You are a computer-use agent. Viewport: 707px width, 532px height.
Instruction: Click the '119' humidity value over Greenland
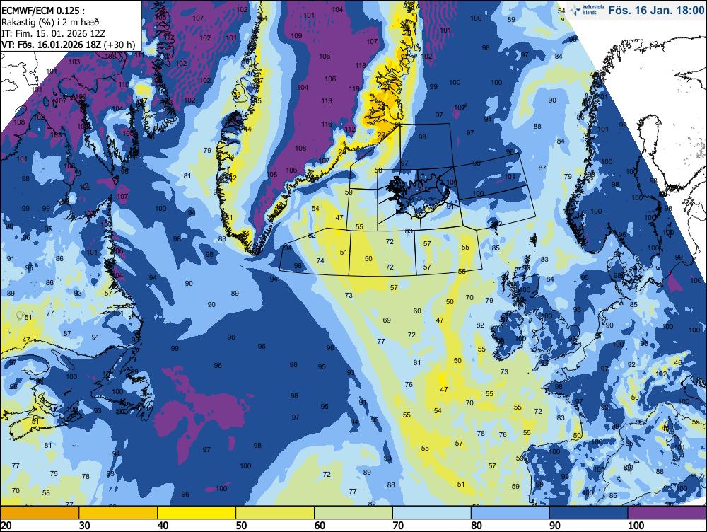point(354,89)
